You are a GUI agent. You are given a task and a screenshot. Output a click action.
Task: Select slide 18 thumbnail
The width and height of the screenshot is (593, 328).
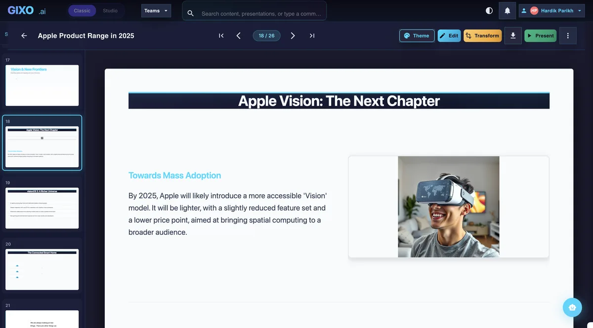point(42,147)
